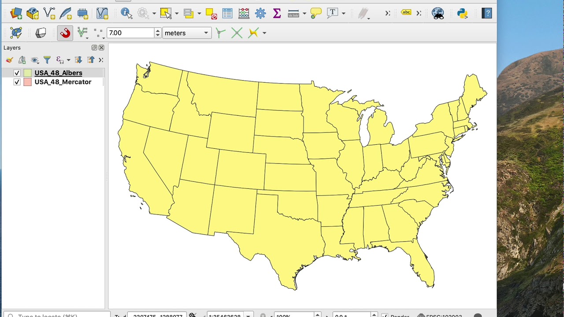Open the MetaSearch catalog binoculars icon
This screenshot has height=317, width=564.
438,14
